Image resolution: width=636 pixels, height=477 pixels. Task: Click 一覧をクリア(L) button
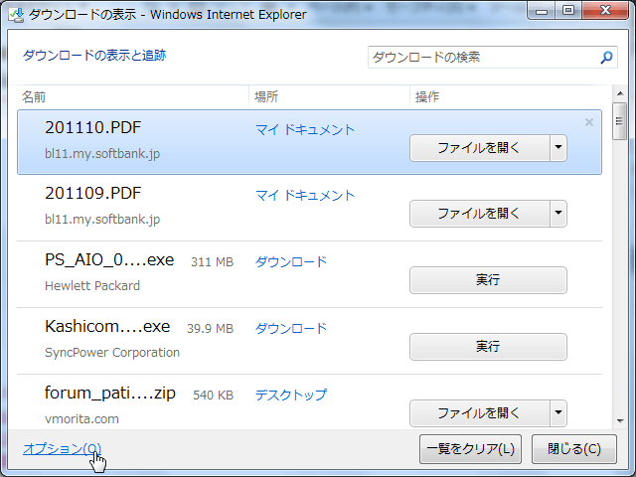point(470,449)
